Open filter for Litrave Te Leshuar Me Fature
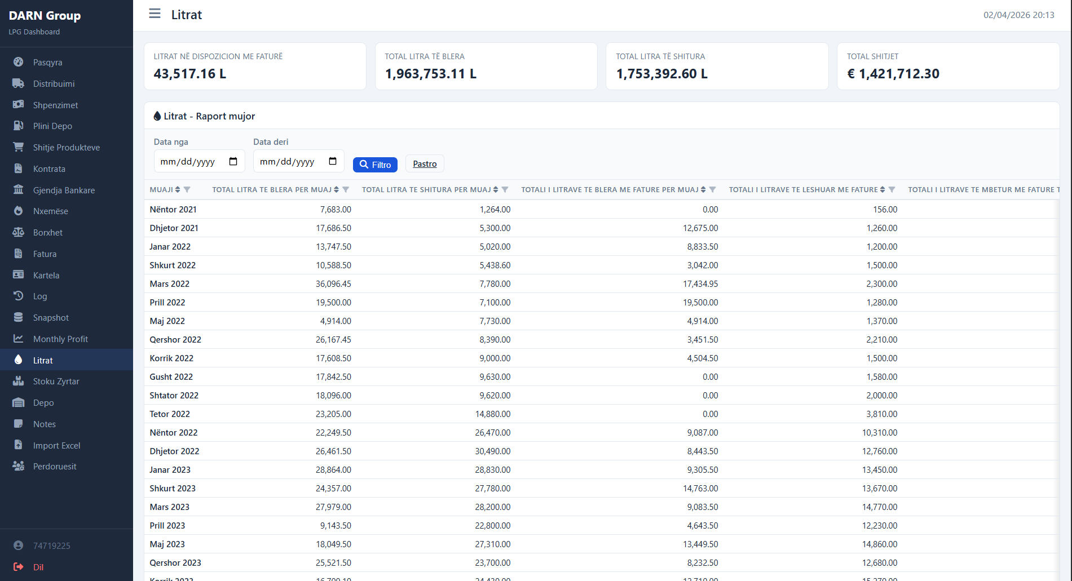The height and width of the screenshot is (581, 1072). point(892,190)
